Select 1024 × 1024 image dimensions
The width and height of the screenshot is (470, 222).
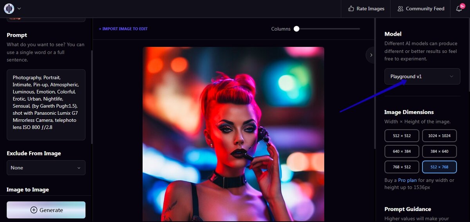click(439, 135)
